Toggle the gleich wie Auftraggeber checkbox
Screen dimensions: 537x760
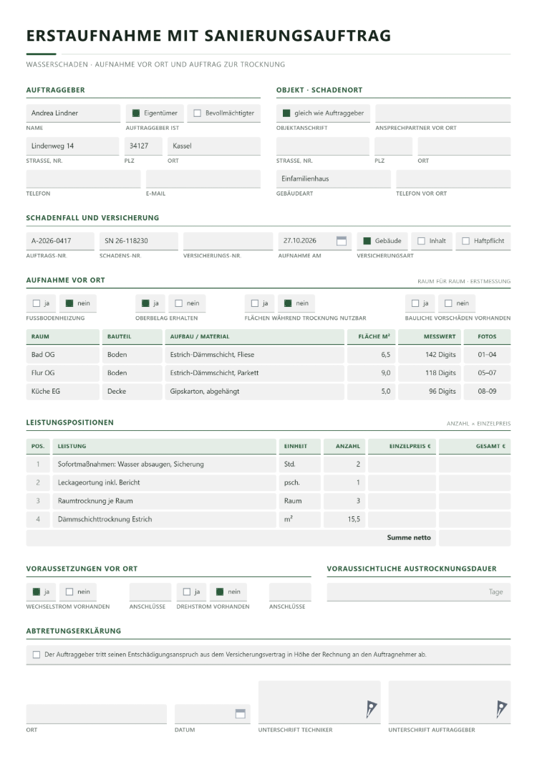click(x=286, y=113)
